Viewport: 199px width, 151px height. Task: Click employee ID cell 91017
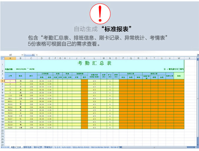10,119
